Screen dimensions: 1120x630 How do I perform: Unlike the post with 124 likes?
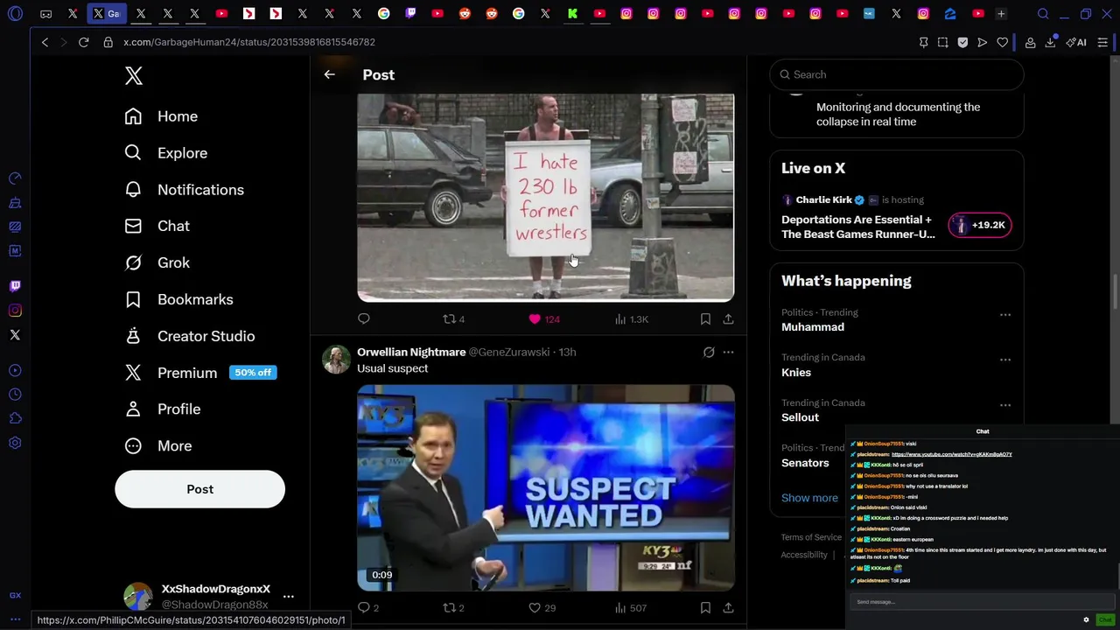click(x=543, y=319)
